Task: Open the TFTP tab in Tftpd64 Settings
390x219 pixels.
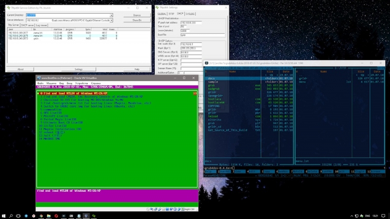Action: 172,14
